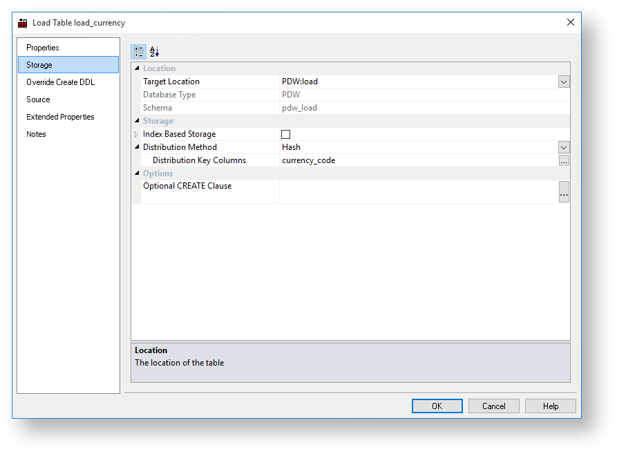Select the Target Location property label
The width and height of the screenshot is (617, 454).
pos(171,82)
